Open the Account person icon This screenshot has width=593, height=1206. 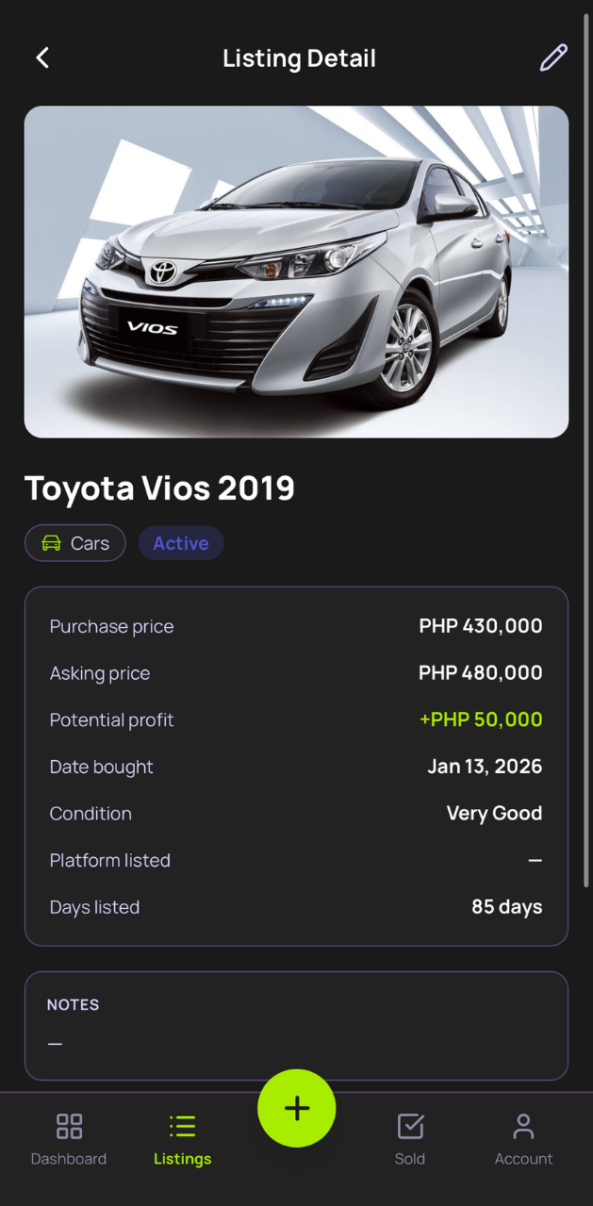[523, 1126]
